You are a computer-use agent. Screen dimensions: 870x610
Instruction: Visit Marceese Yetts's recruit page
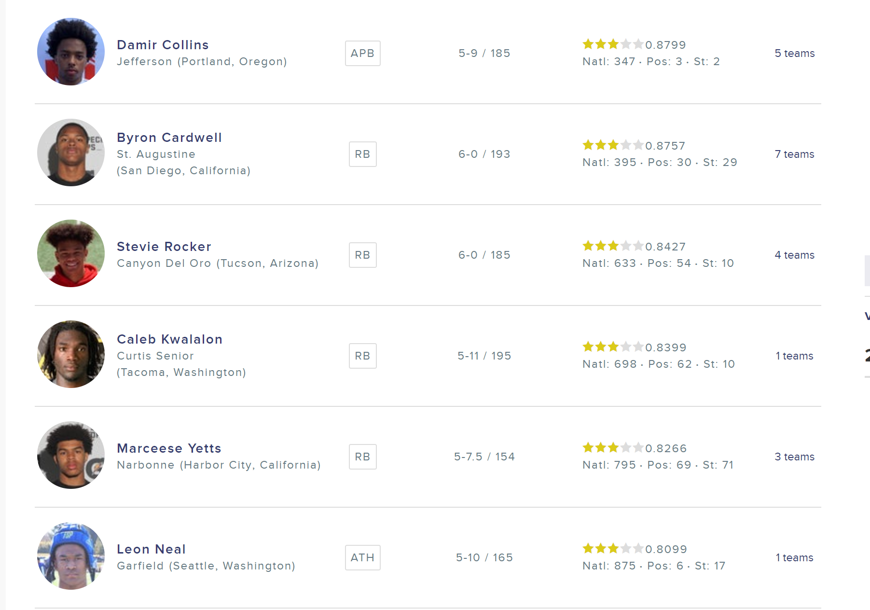point(169,448)
